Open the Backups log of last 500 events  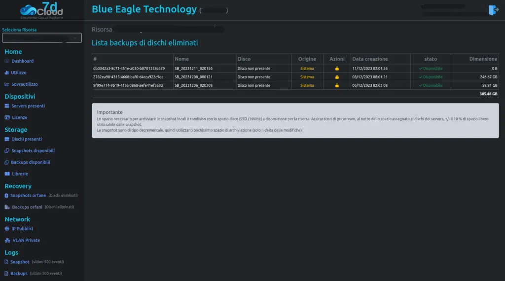click(x=19, y=274)
